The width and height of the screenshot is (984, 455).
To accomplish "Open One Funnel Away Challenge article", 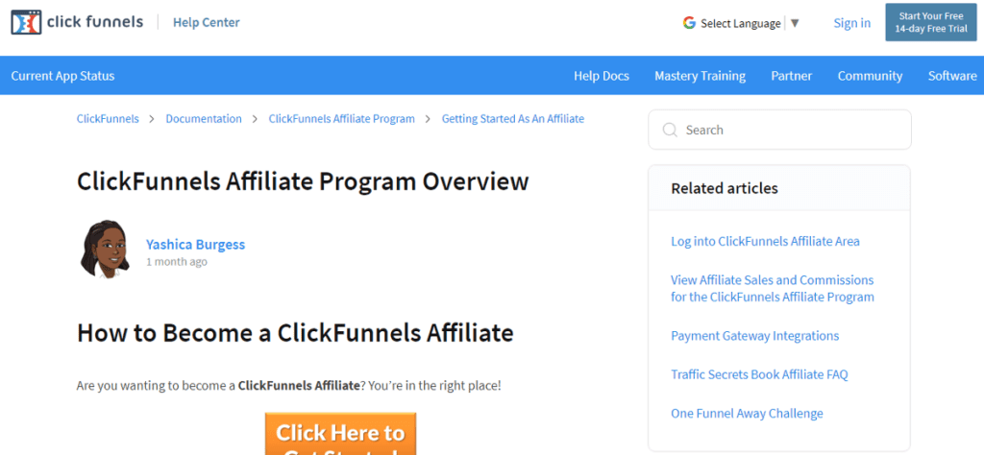I will [747, 414].
